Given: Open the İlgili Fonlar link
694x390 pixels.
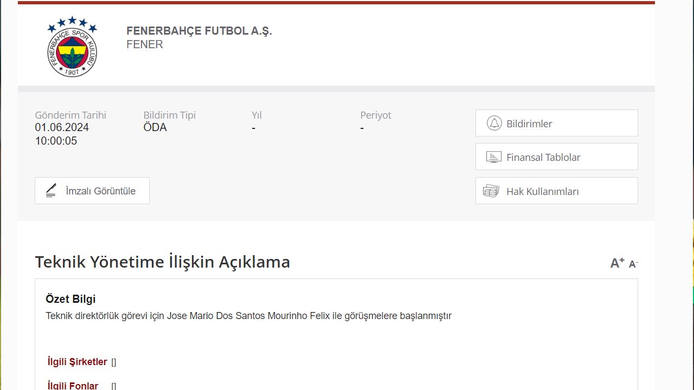Looking at the screenshot, I should [x=72, y=385].
